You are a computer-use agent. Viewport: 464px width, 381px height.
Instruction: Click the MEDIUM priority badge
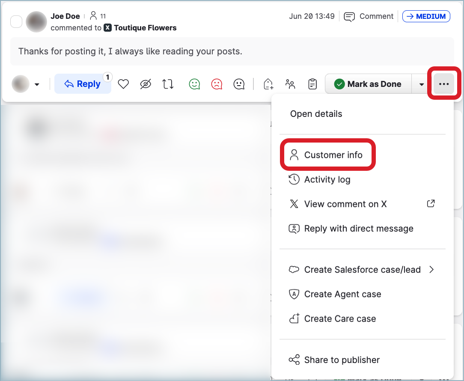point(426,17)
